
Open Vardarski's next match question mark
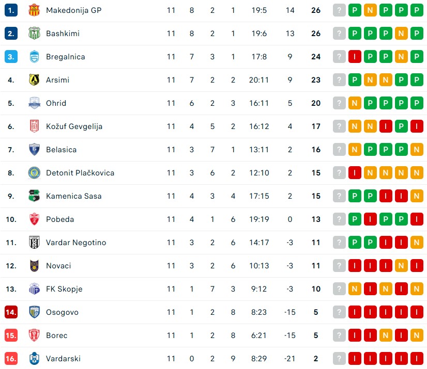(339, 359)
